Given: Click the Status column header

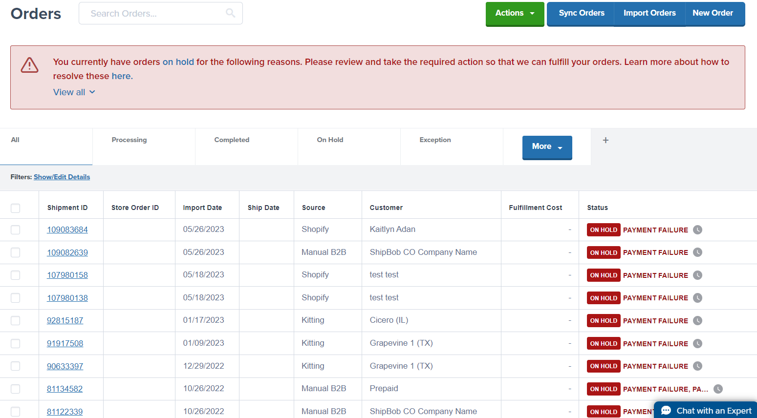Looking at the screenshot, I should (x=597, y=208).
